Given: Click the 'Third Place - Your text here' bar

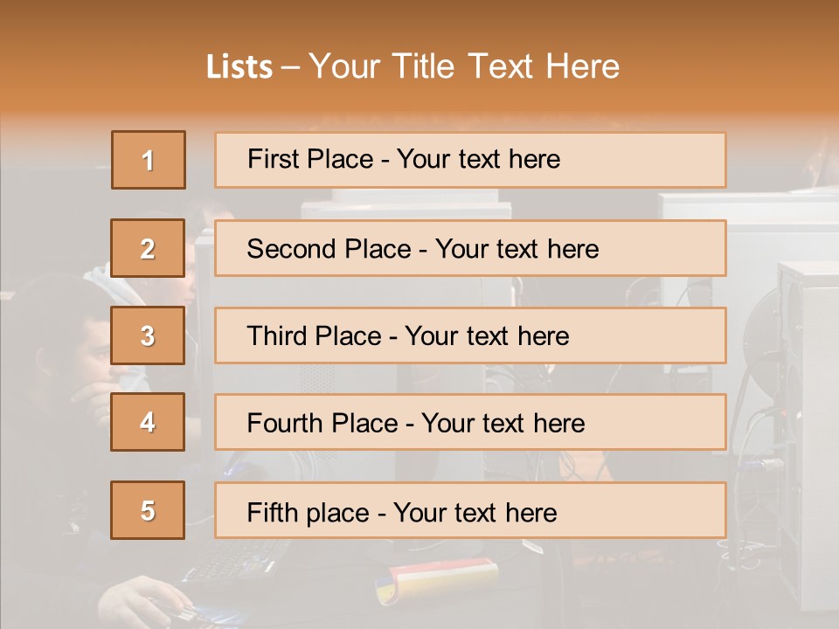Looking at the screenshot, I should tap(470, 335).
